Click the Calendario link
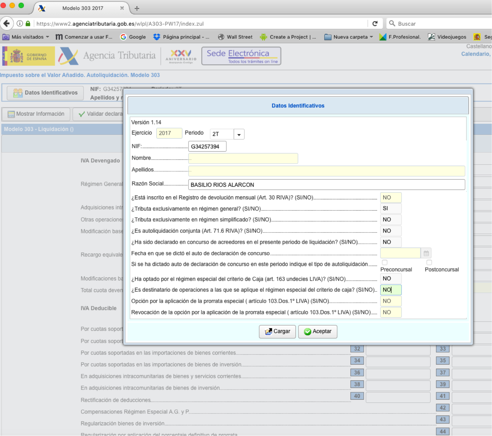 [x=475, y=54]
